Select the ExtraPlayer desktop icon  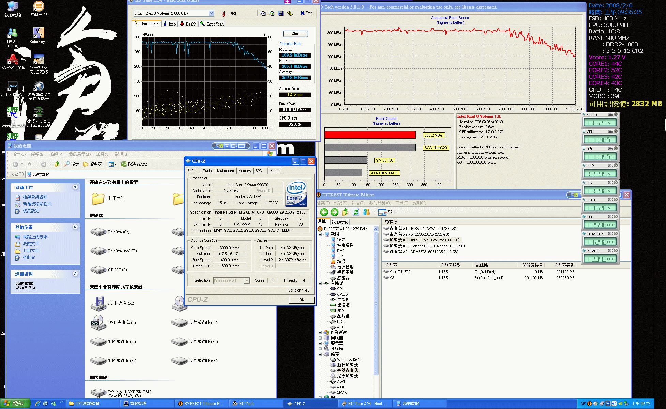tap(39, 35)
